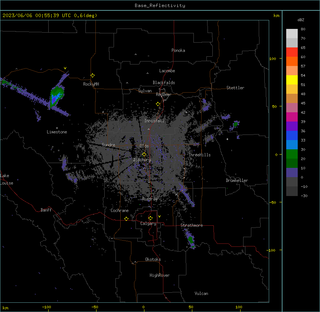Click the Vulcan town label
Image resolution: width=320 pixels, height=312 pixels.
[x=201, y=293]
